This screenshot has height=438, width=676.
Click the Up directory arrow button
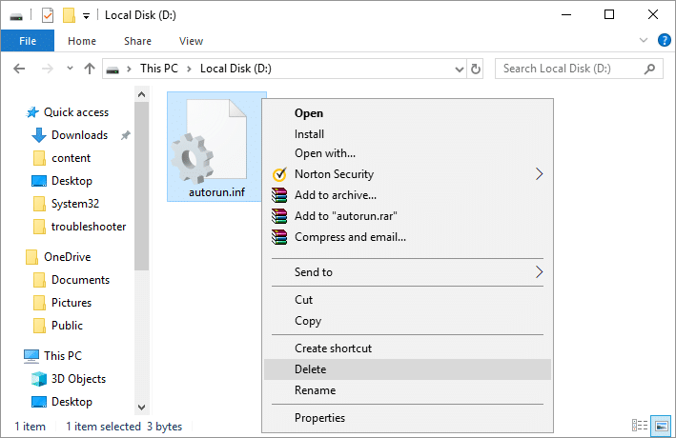coord(90,69)
